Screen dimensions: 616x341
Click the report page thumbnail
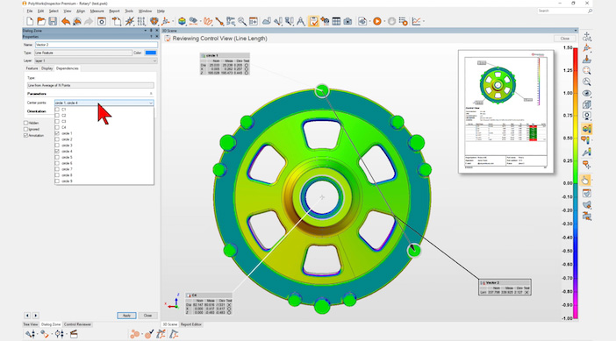[x=506, y=112]
